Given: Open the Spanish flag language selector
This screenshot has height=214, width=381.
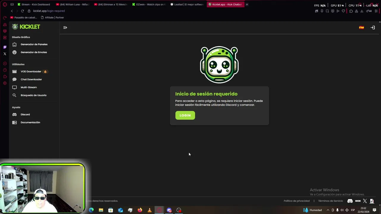Looking at the screenshot, I should click(361, 28).
